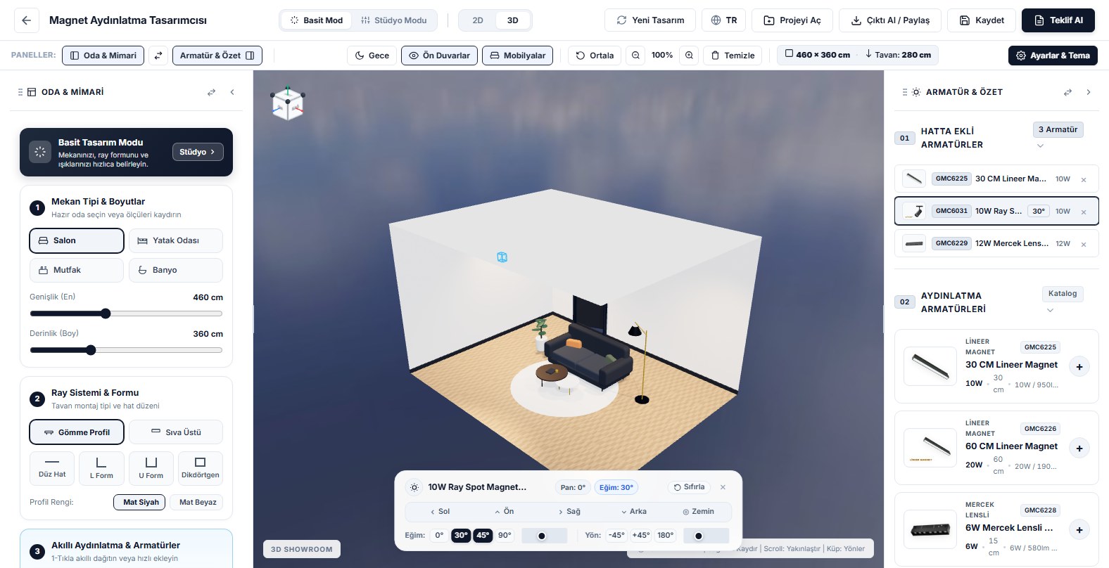Add 30 CM Lineer Magnet fixture
Screen dimensions: 1109x568
click(1079, 367)
